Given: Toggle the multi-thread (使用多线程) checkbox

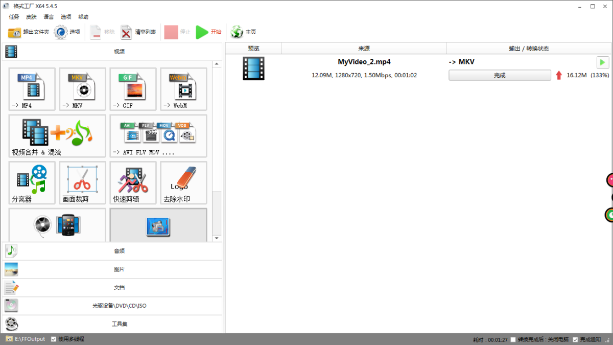Looking at the screenshot, I should point(54,339).
